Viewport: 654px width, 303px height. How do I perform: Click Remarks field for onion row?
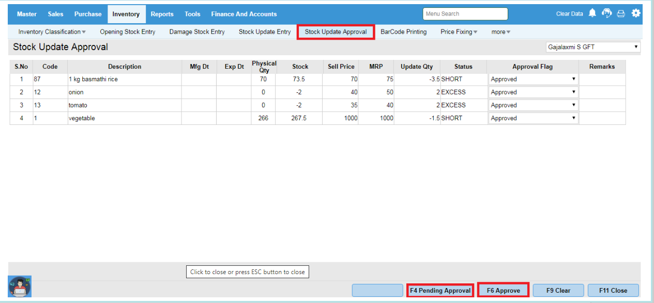[602, 92]
